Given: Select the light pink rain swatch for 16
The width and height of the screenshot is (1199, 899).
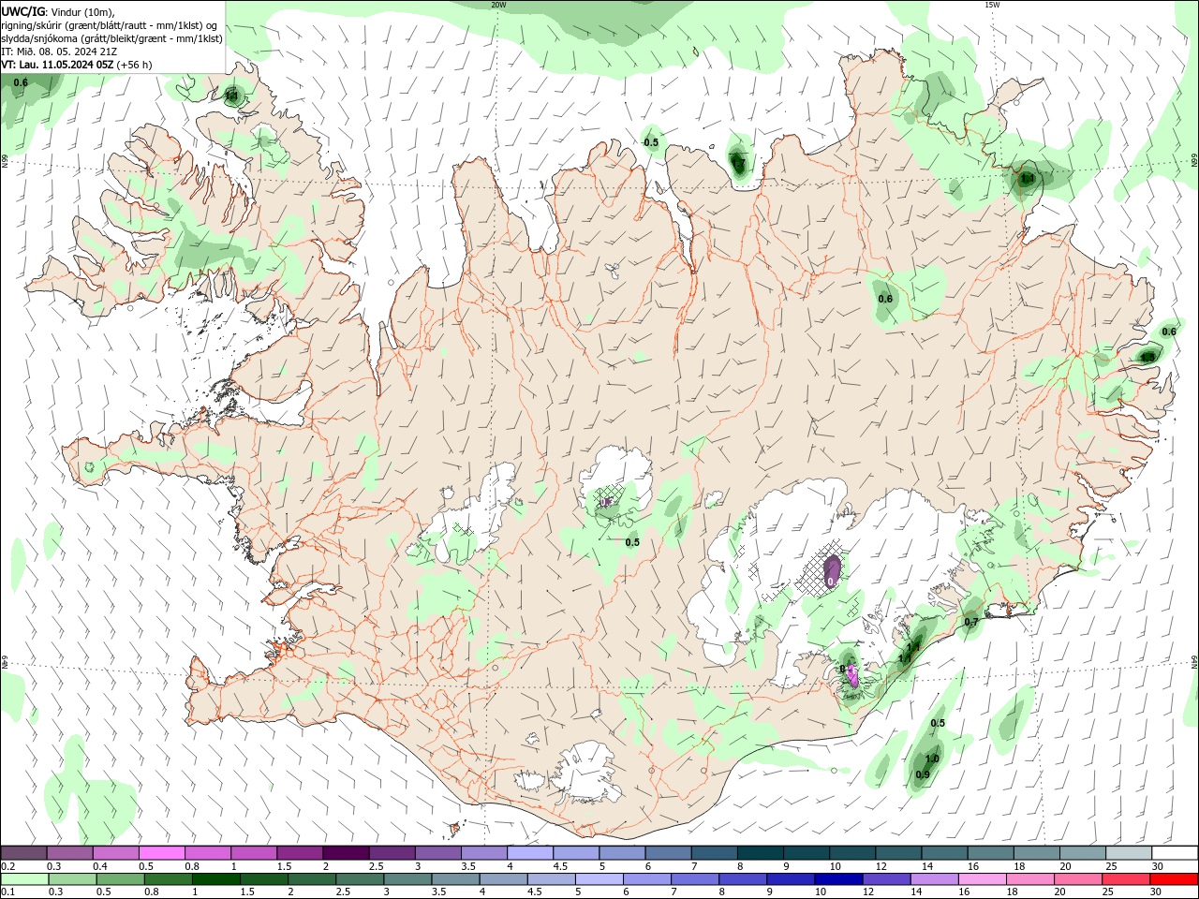Looking at the screenshot, I should click(982, 879).
